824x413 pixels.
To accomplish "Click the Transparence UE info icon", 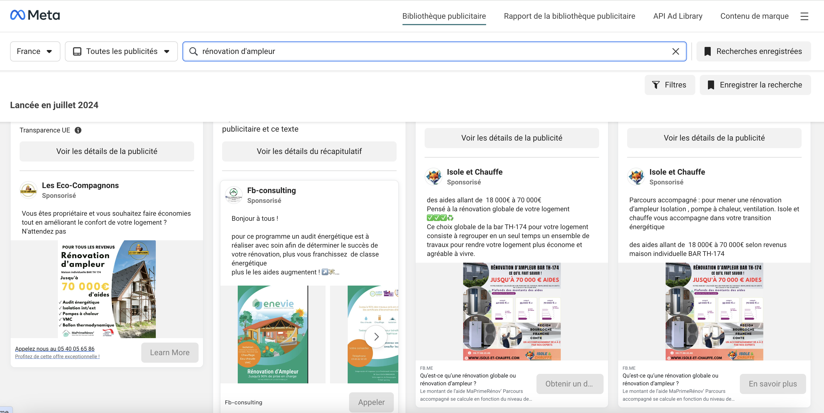I will click(78, 130).
